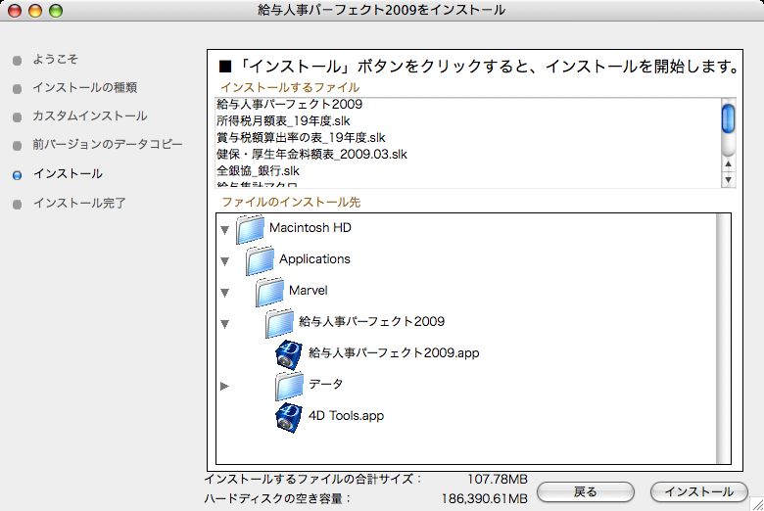Screen dimensions: 764x511
Task: Click the ファイルのインストール先 heading
Action: (x=291, y=203)
